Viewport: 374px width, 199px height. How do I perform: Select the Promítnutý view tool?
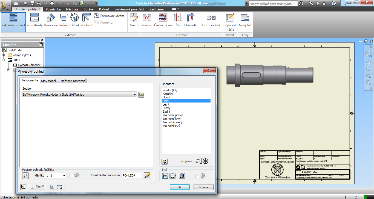[x=34, y=20]
